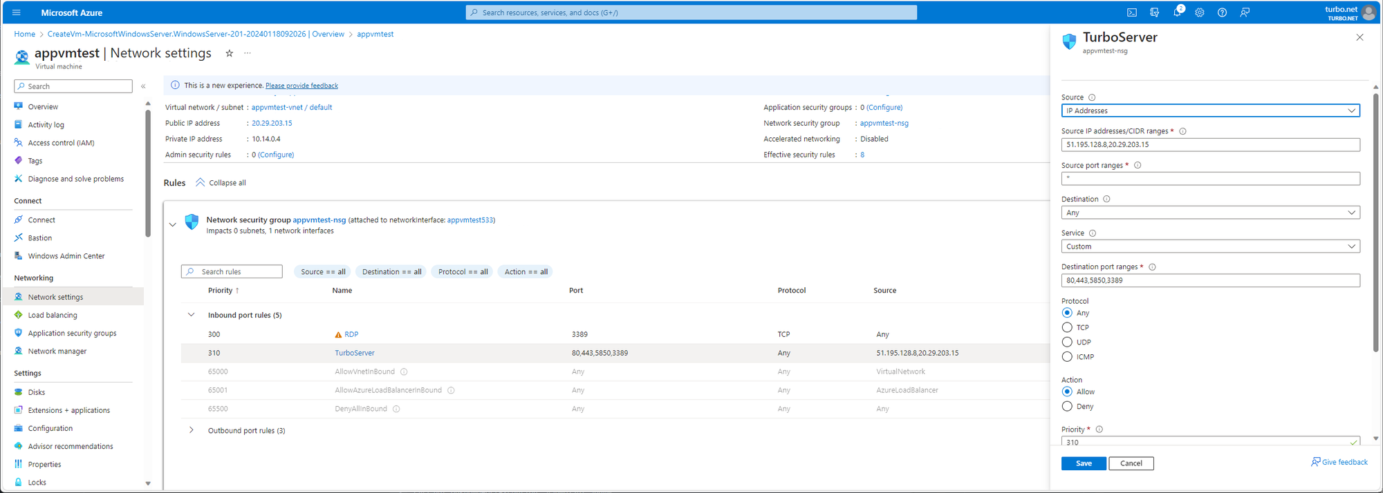Screen dimensions: 1383x493
Task: Open the Home breadcrumb link
Action: pyautogui.click(x=24, y=34)
